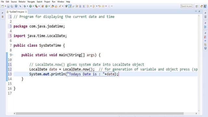Go to Last Edit Location
This screenshot has width=208, height=117.
click(100, 6)
